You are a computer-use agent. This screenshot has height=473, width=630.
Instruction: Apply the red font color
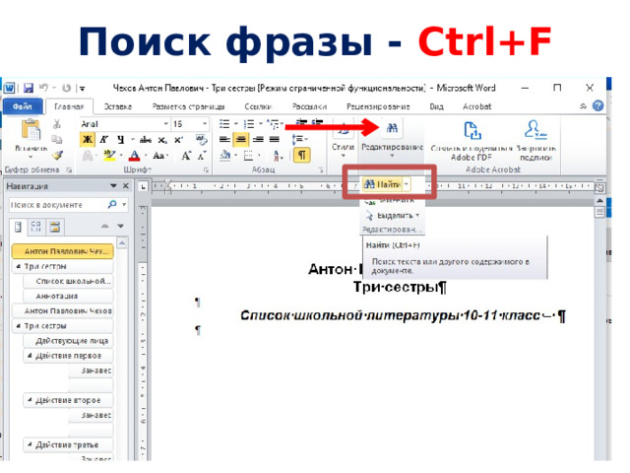135,156
